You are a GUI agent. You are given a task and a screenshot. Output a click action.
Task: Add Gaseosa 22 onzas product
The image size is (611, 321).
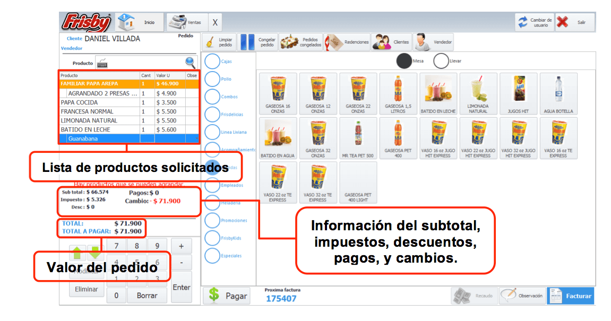(358, 94)
